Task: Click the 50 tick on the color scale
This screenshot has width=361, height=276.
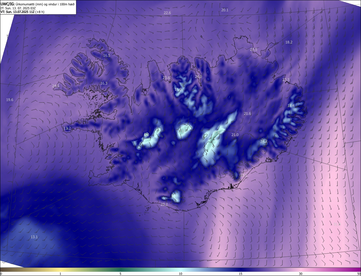Action: coord(359,274)
